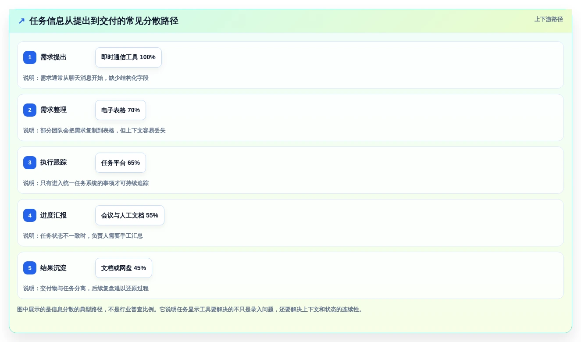The height and width of the screenshot is (342, 581).
Task: Select the 电子表格 70% chip
Action: 121,110
